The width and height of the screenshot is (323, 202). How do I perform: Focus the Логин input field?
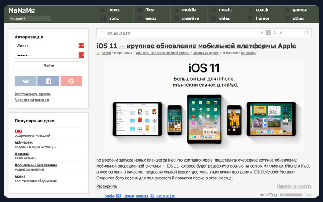49,46
